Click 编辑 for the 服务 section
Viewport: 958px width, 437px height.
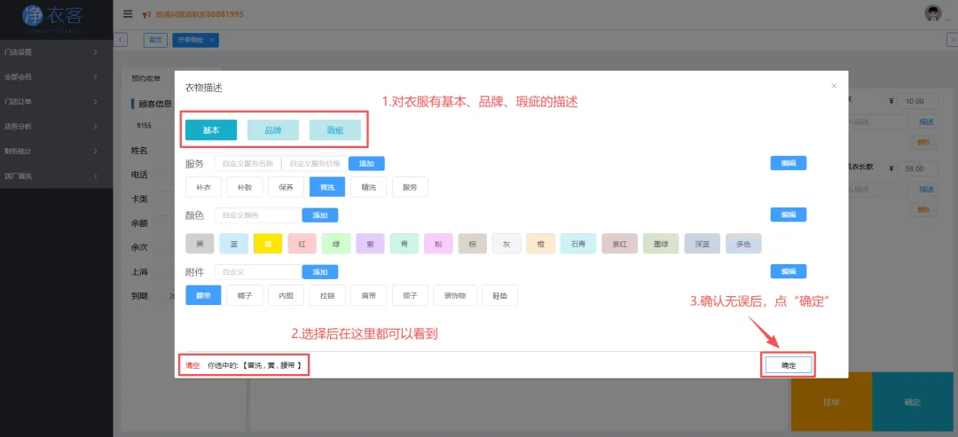point(789,163)
